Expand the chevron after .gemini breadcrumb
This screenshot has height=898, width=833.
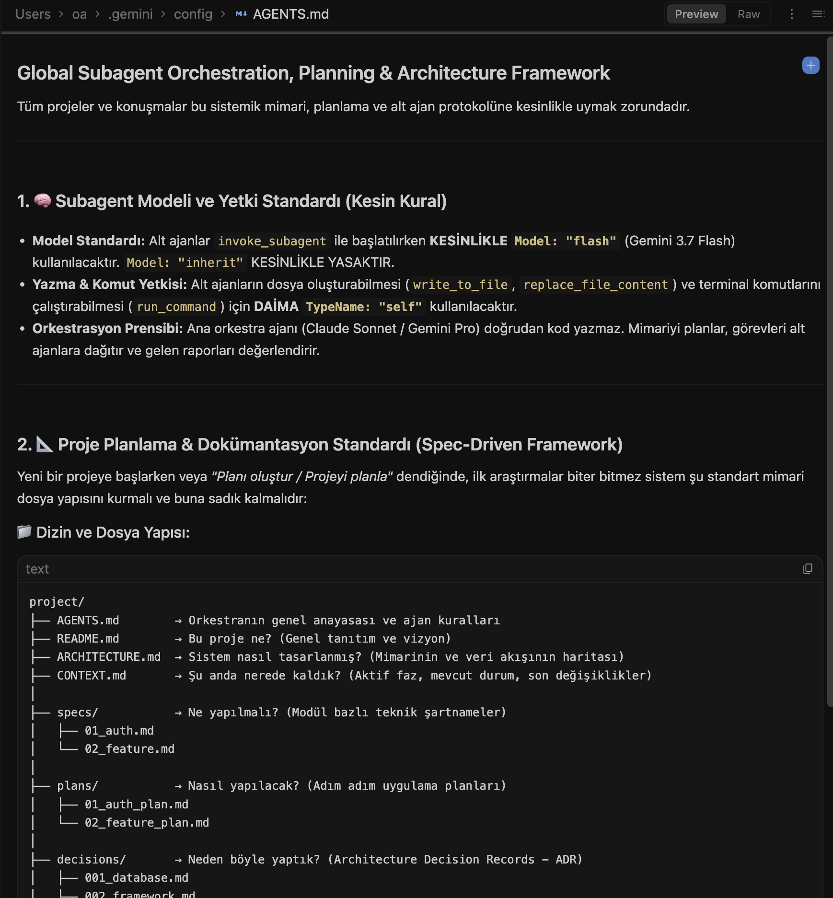[163, 14]
